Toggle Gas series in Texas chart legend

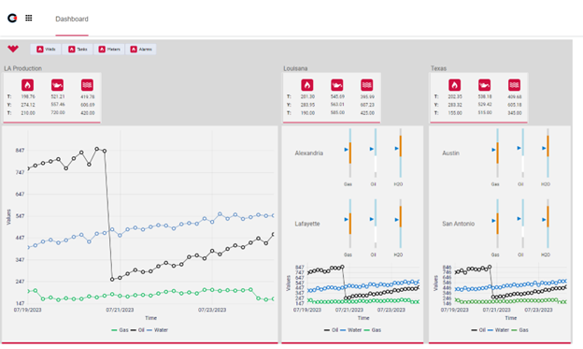(519, 330)
